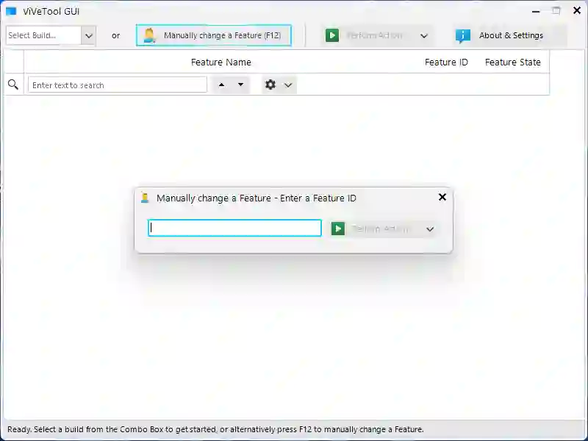Click the user icon in the dialog title
This screenshot has width=588, height=441.
(x=145, y=198)
